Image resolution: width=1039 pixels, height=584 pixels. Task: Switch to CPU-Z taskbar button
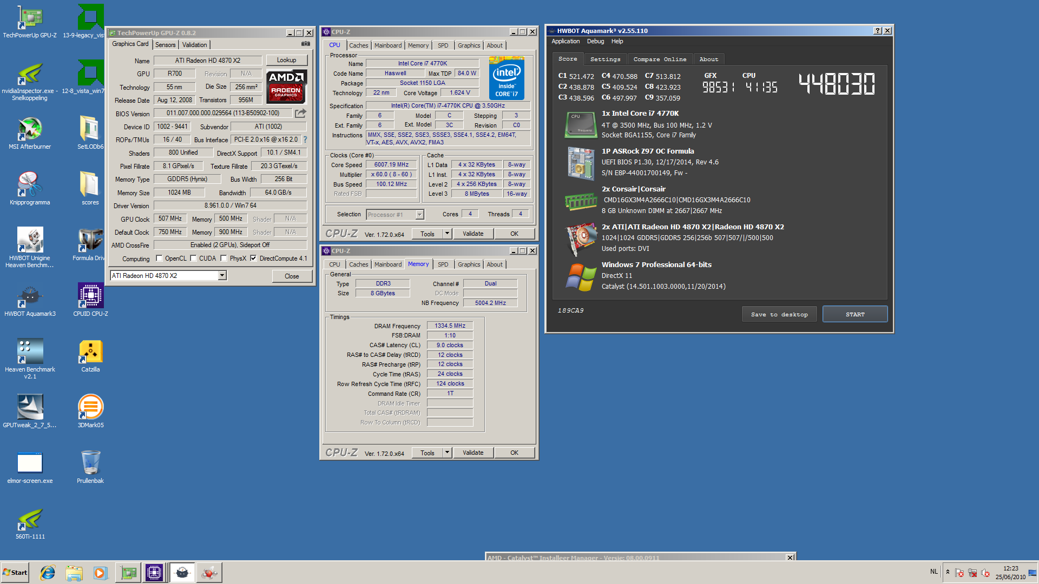154,573
